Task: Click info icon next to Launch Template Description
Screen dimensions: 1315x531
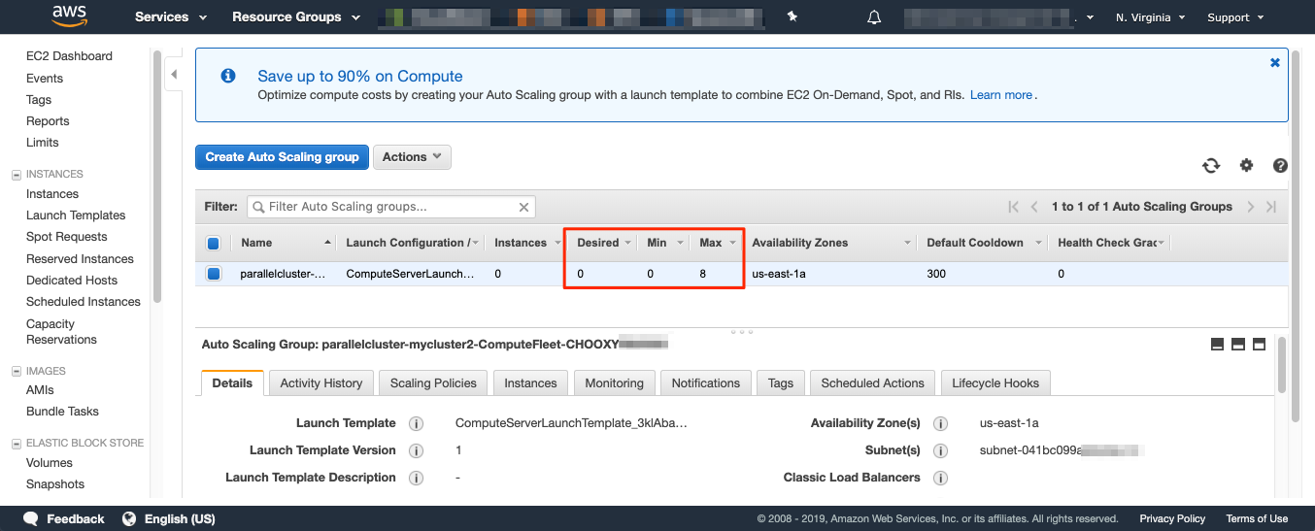Action: point(416,479)
